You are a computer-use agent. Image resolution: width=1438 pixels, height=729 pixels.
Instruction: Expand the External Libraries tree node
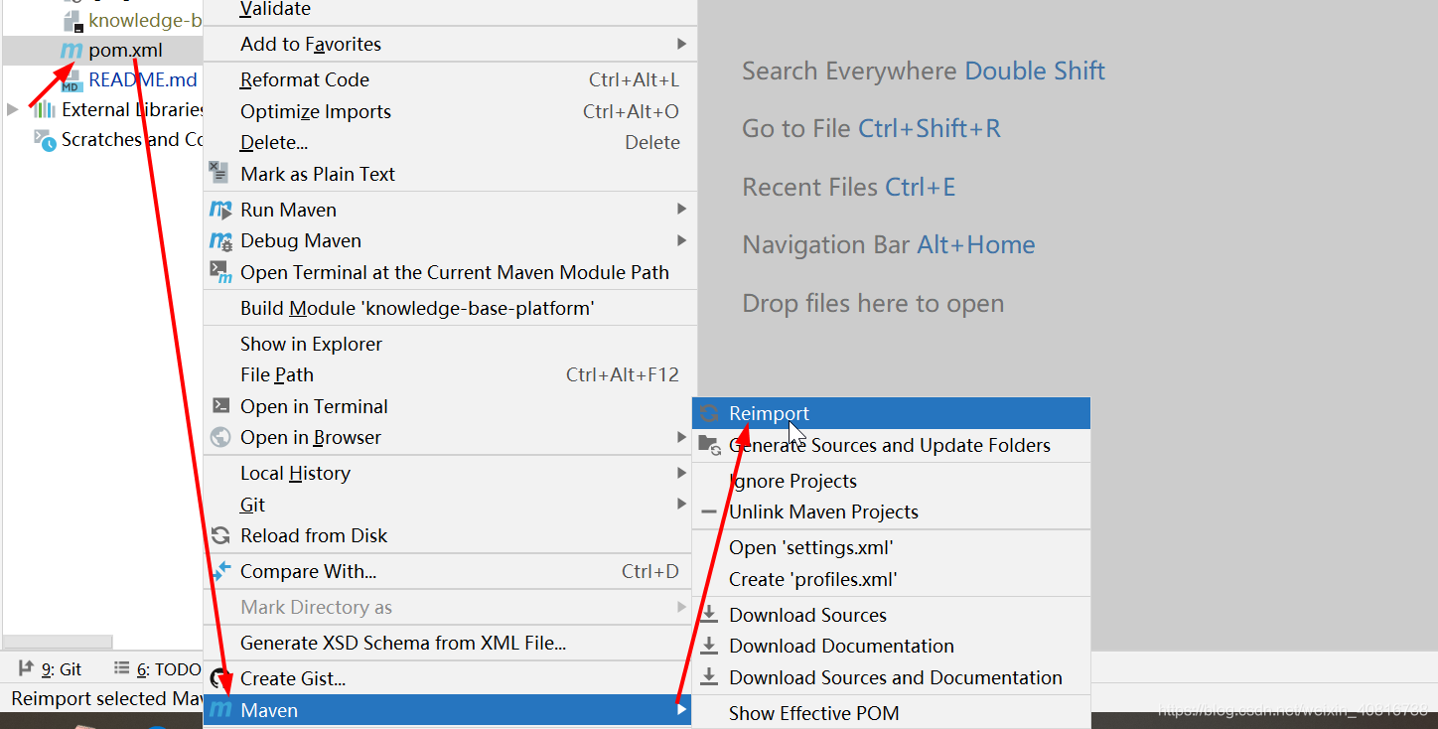pyautogui.click(x=13, y=110)
